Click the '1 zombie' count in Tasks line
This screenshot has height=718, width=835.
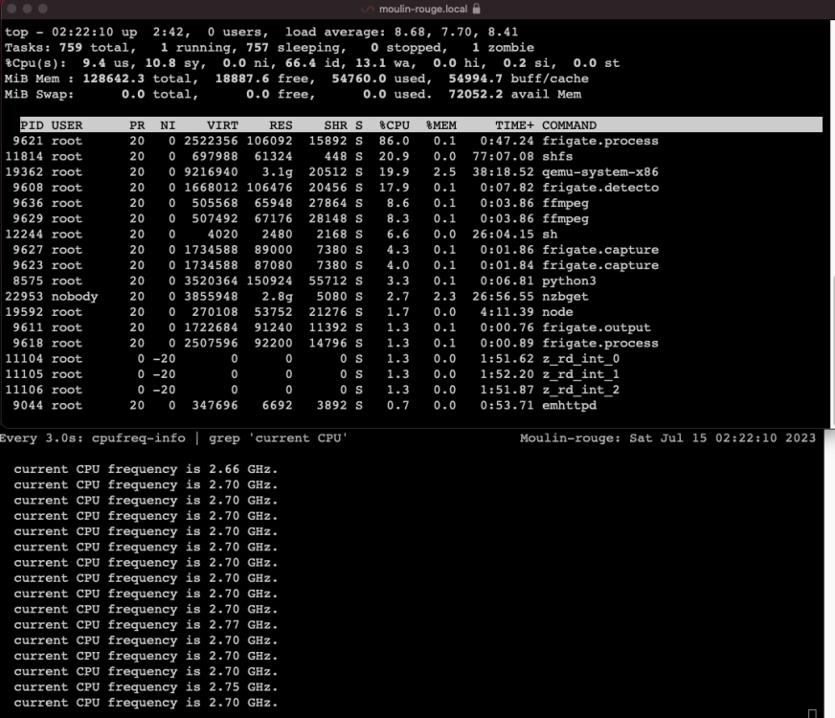[x=504, y=47]
